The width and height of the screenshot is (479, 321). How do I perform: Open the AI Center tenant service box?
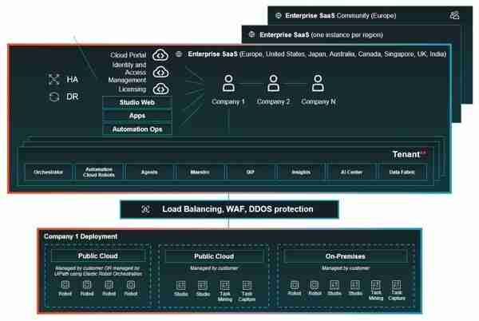tap(351, 172)
